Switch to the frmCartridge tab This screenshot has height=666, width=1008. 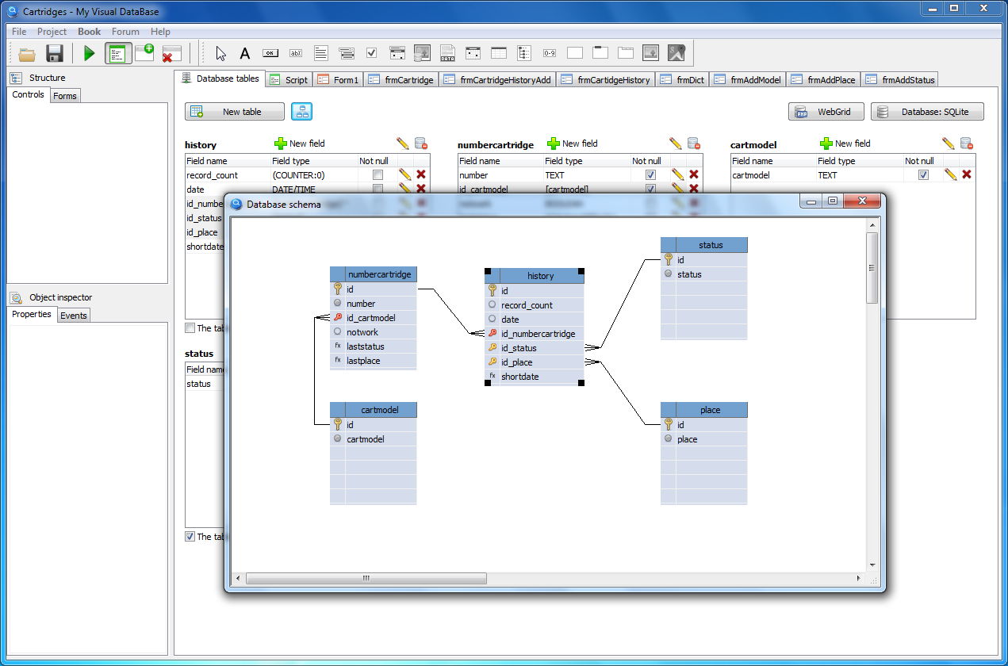(x=402, y=79)
